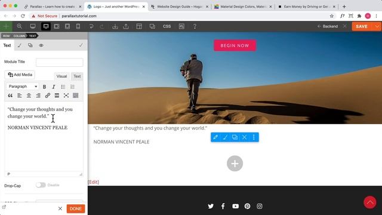
Task: Expand the SAVE button dropdown arrow
Action: pyautogui.click(x=377, y=26)
